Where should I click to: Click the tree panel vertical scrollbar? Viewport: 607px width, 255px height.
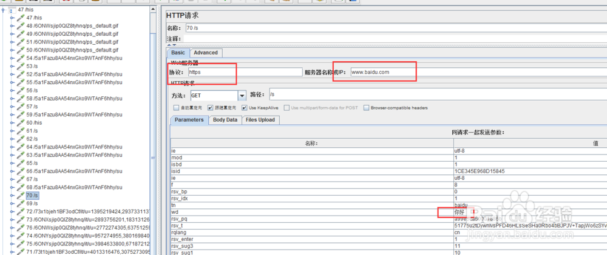(x=154, y=131)
